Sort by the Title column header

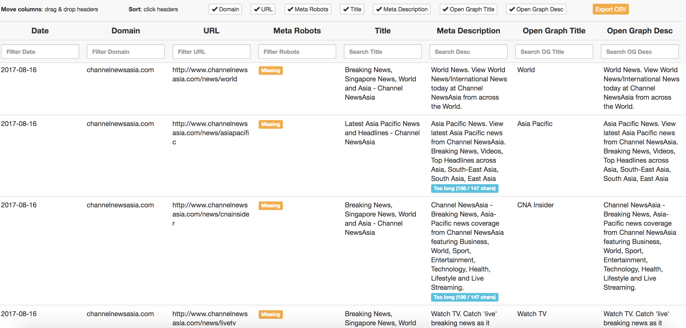point(383,31)
